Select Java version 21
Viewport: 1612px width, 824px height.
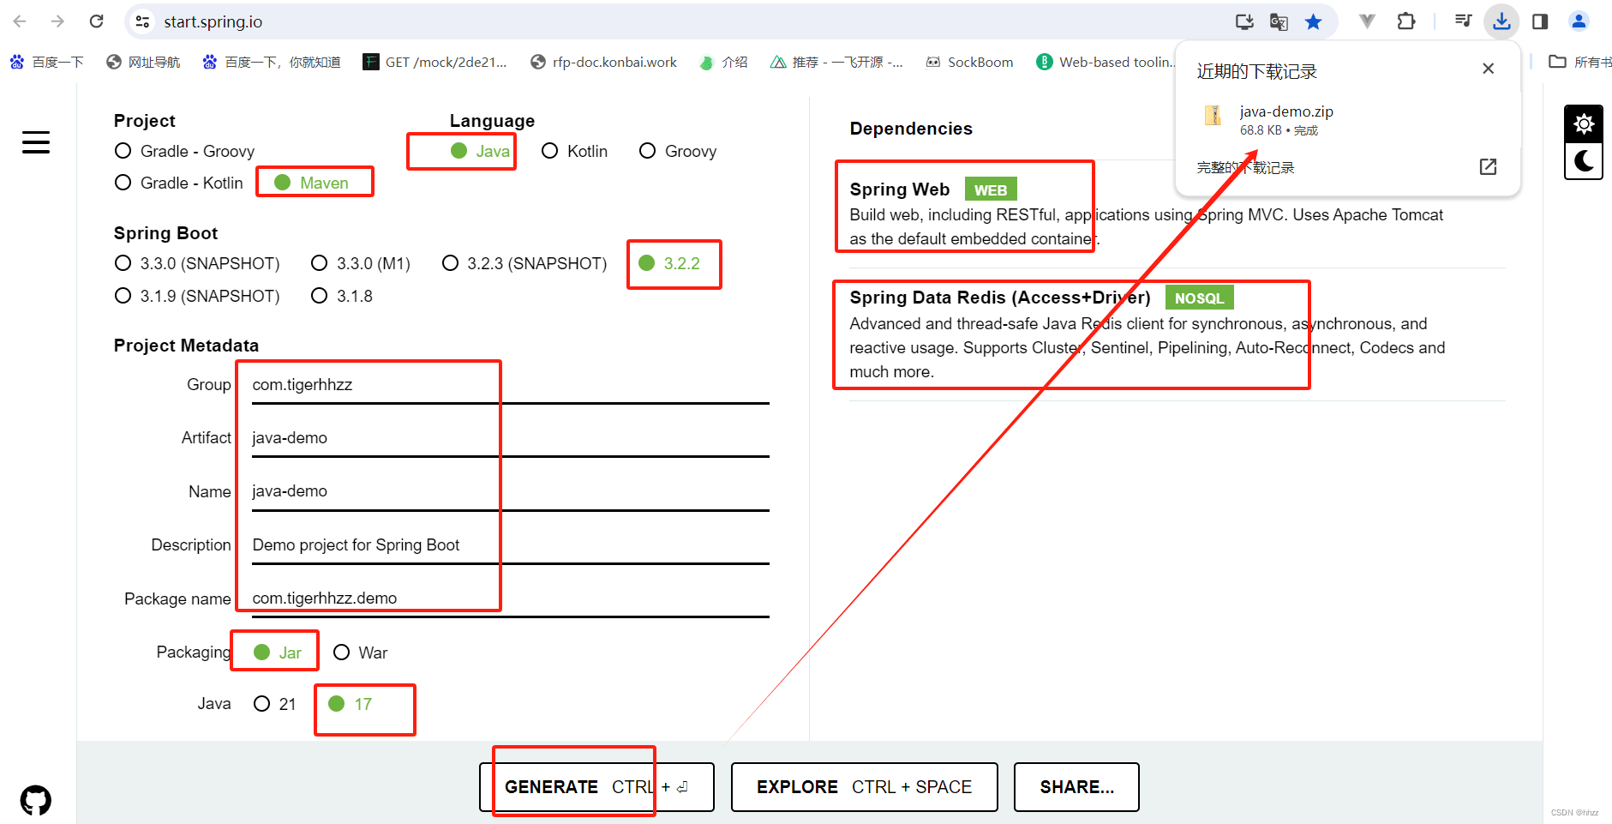[275, 704]
